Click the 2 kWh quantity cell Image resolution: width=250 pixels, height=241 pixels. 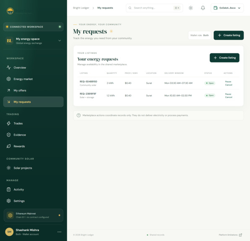(x=110, y=83)
